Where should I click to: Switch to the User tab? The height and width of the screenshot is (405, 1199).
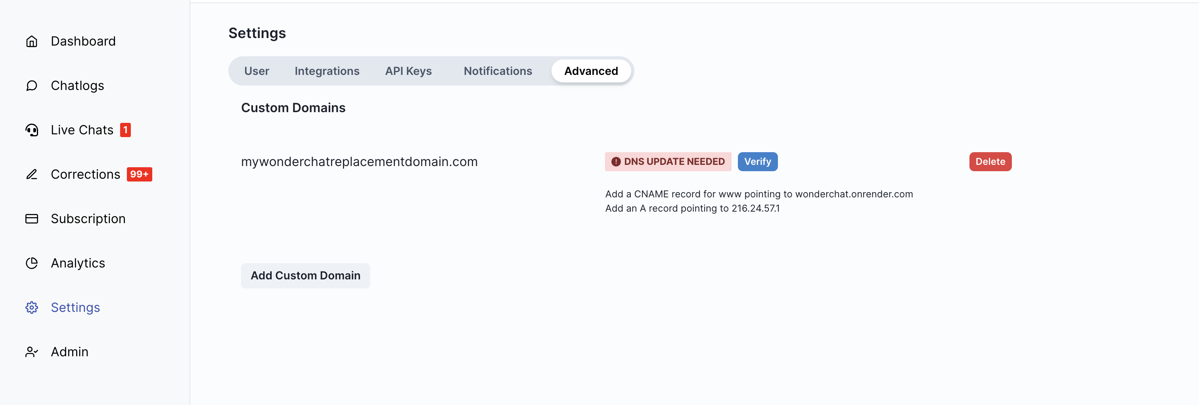(257, 71)
